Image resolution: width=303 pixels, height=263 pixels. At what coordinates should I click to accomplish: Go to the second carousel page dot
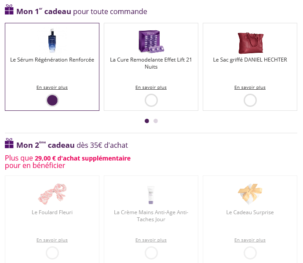click(x=156, y=121)
